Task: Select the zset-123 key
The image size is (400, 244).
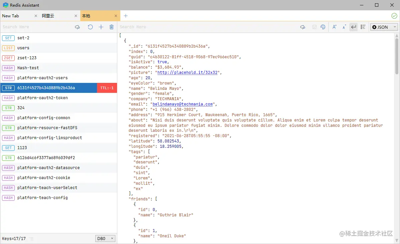Action: point(58,58)
